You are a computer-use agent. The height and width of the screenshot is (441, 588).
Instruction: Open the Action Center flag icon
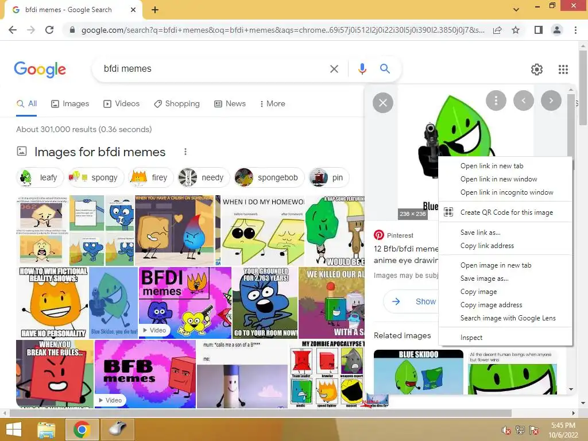point(534,430)
